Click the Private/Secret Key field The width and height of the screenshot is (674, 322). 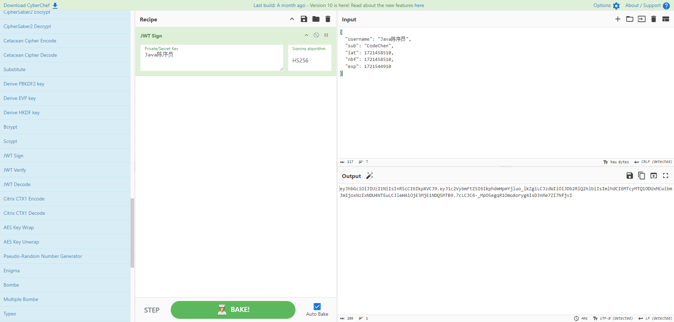212,59
